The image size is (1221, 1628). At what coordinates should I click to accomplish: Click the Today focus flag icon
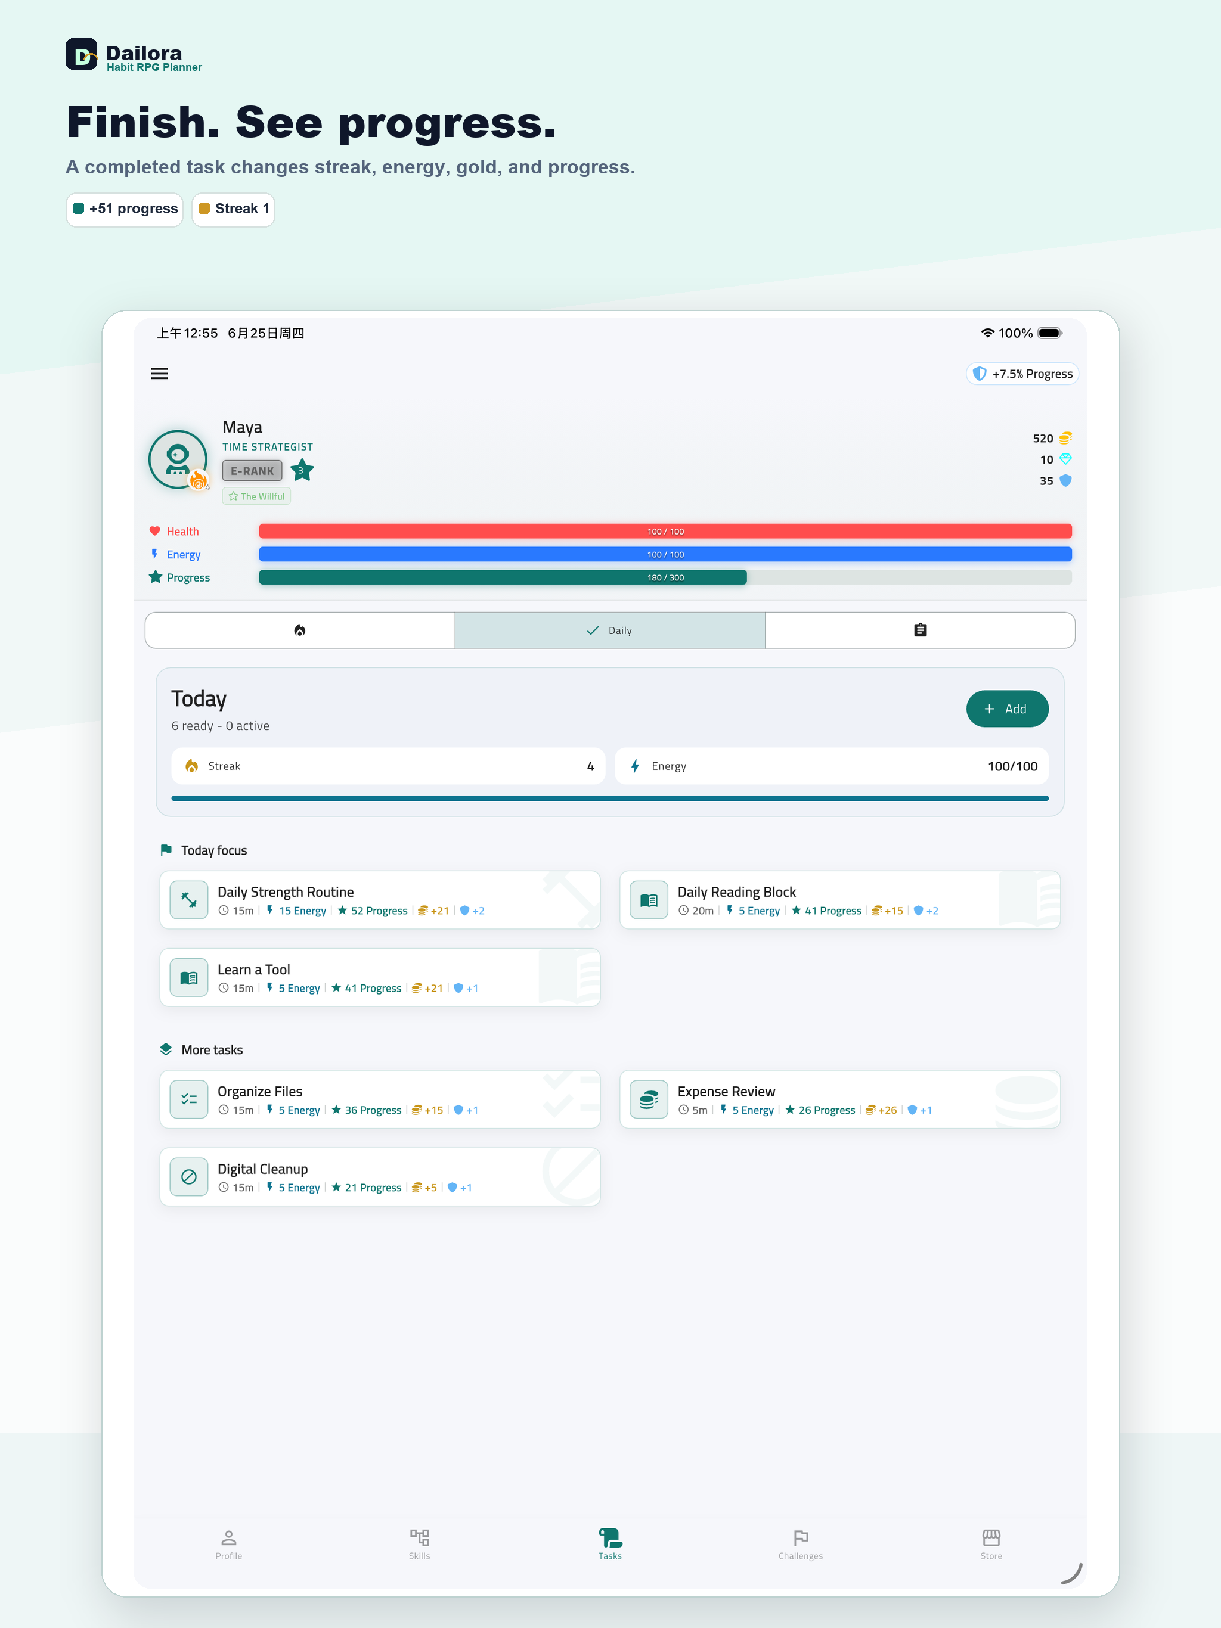pyautogui.click(x=166, y=850)
